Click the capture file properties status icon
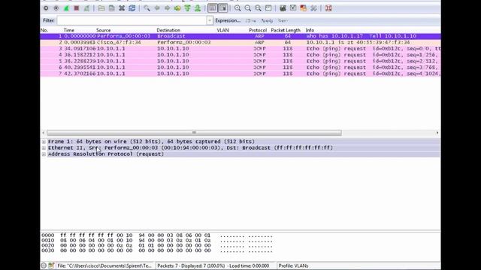Viewport: 481px width, 270px height. coord(51,265)
